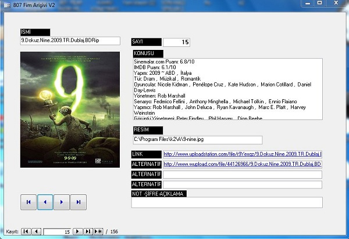Viewport: 349px width, 239px height.
Task: Click the record number box in Kayıt bar
Action: click(57, 231)
